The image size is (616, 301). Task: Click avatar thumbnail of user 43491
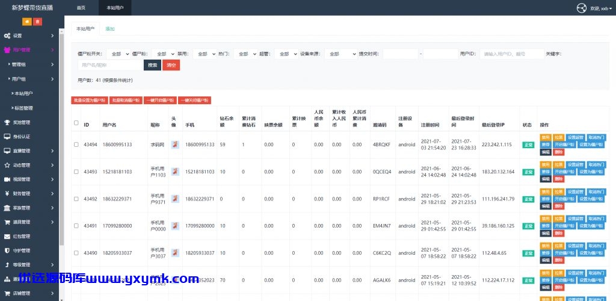pyautogui.click(x=175, y=226)
